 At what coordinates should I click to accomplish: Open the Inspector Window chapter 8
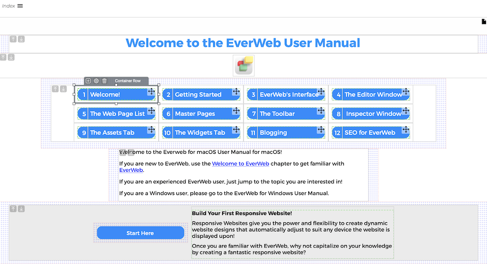pyautogui.click(x=374, y=114)
